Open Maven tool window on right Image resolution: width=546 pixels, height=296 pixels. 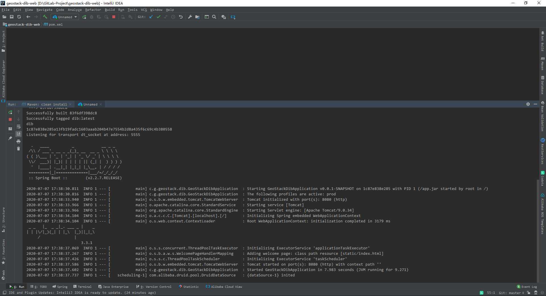[543, 63]
